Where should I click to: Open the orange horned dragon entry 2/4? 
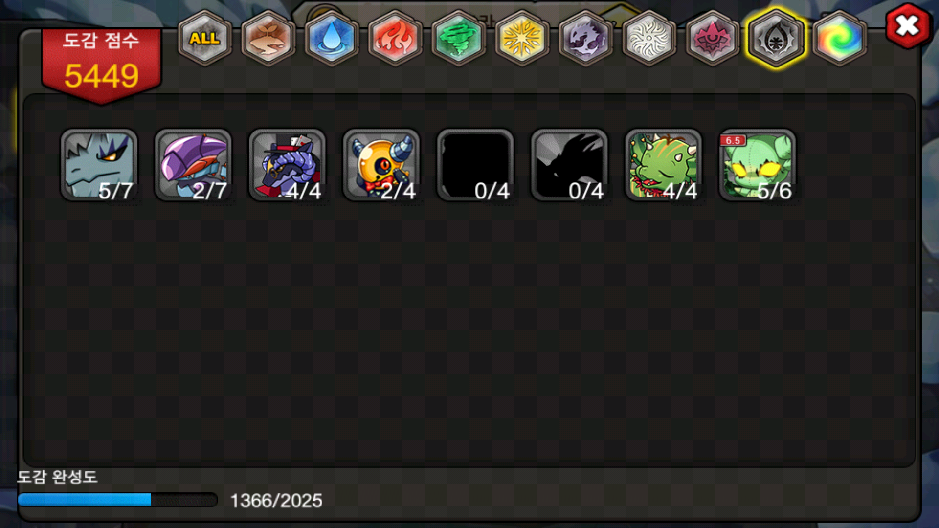tap(381, 165)
